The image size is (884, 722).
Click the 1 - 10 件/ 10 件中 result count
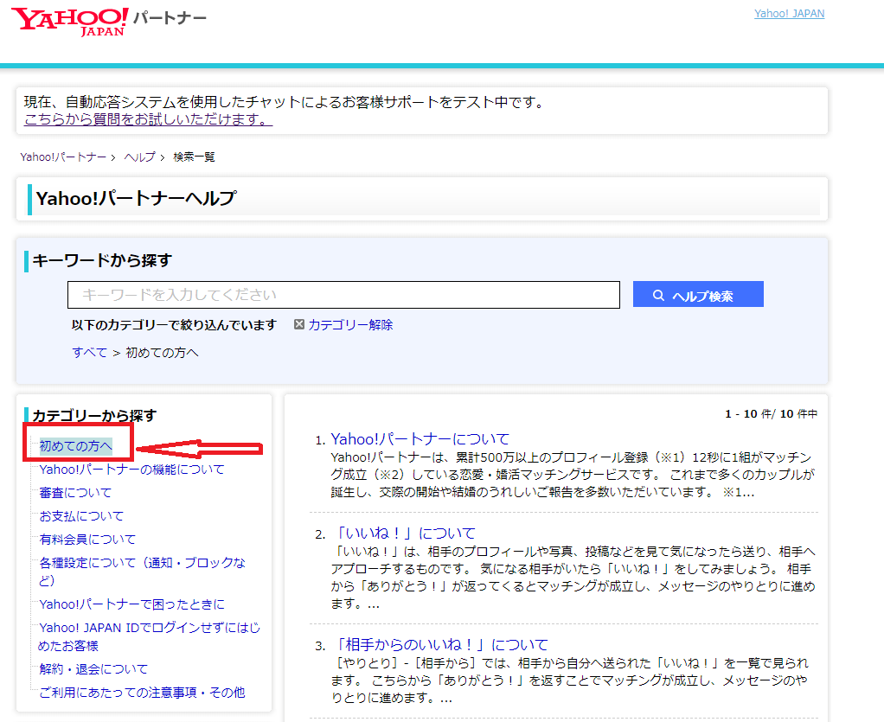[x=771, y=413]
